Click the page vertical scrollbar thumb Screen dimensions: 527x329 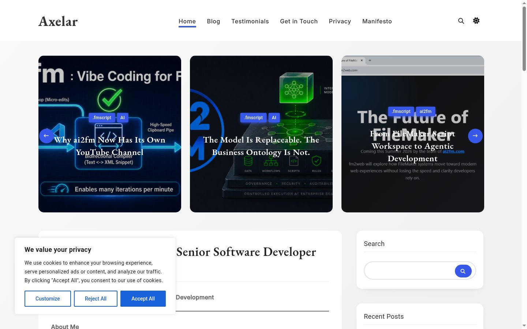(x=524, y=38)
